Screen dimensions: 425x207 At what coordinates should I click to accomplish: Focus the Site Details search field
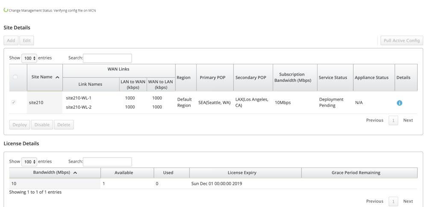coord(107,58)
